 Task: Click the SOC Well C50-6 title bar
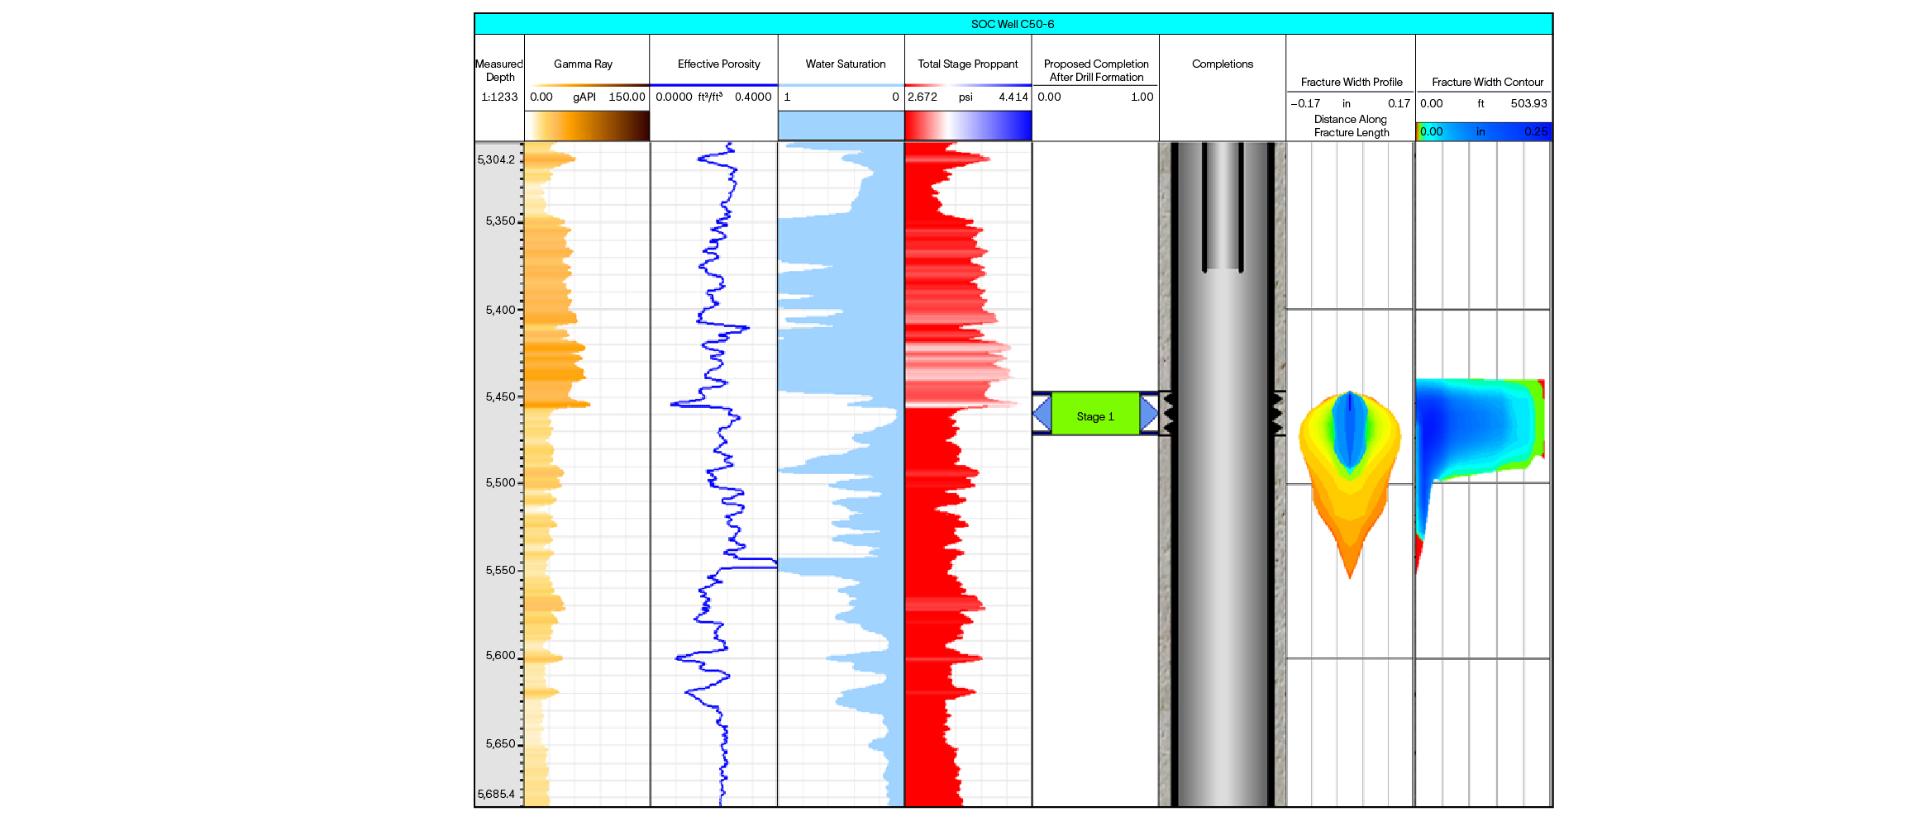pyautogui.click(x=1013, y=24)
